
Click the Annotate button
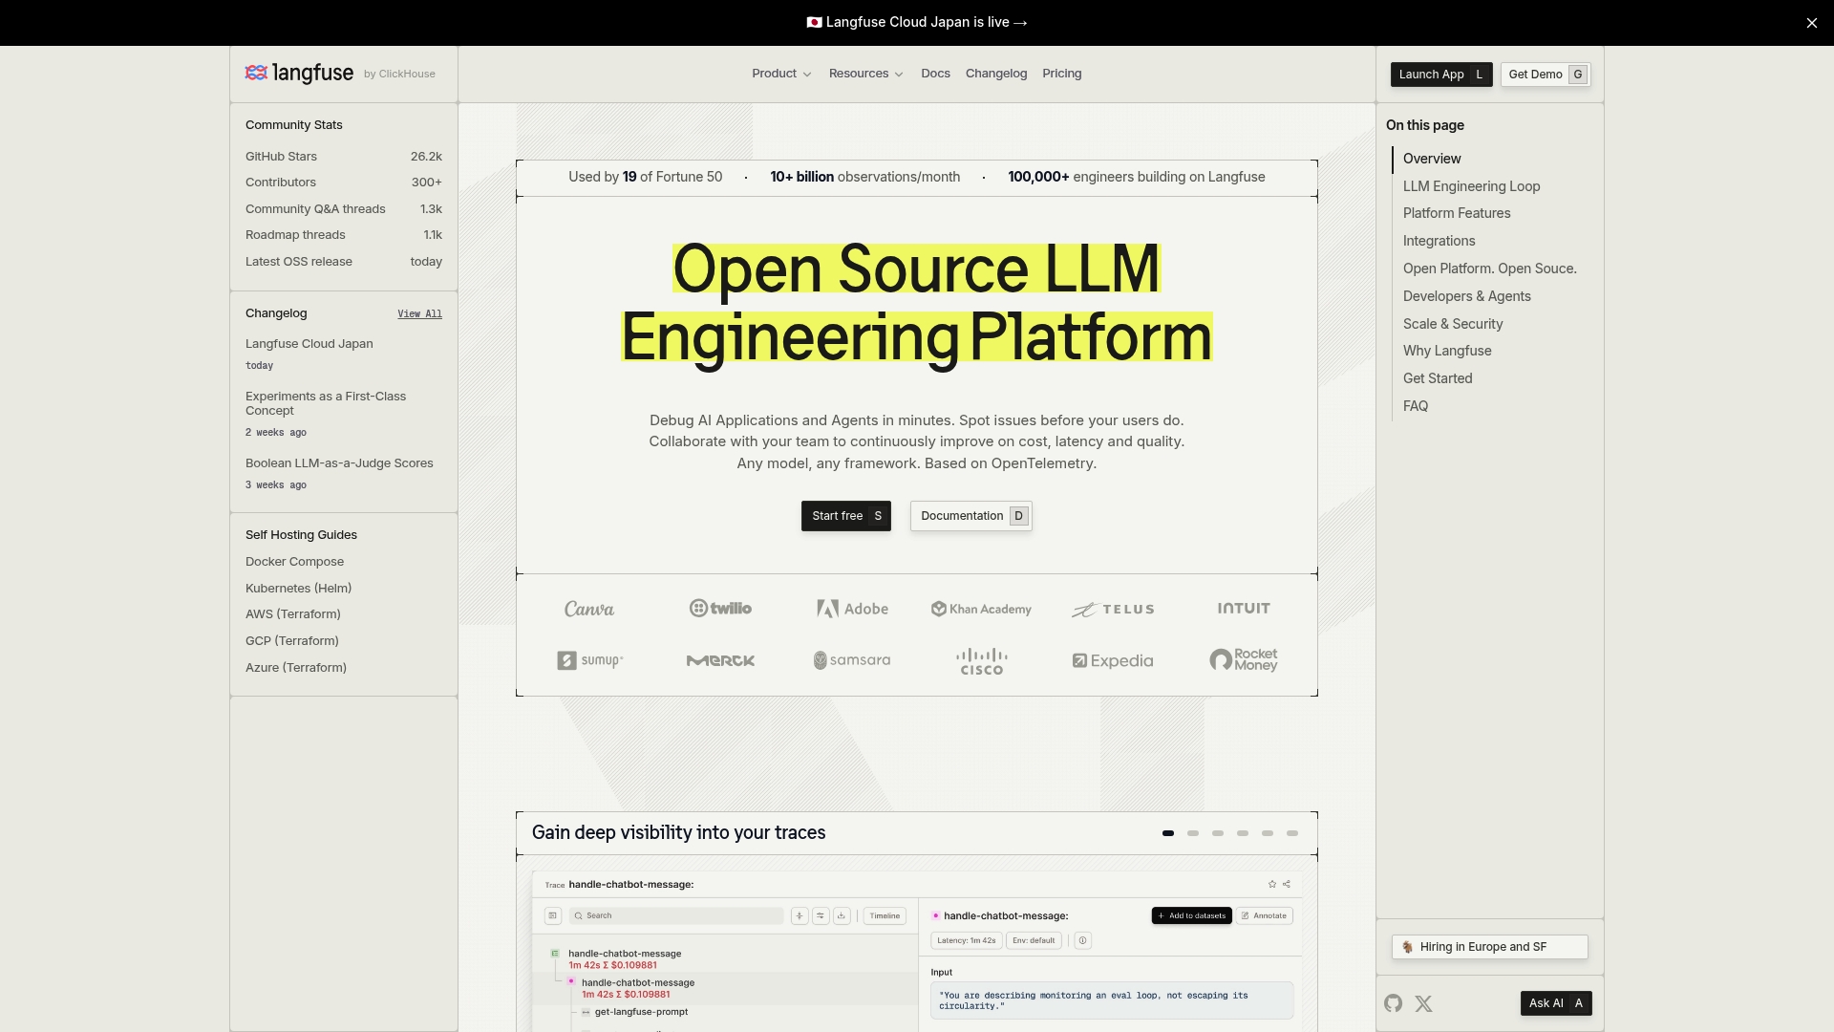tap(1265, 915)
